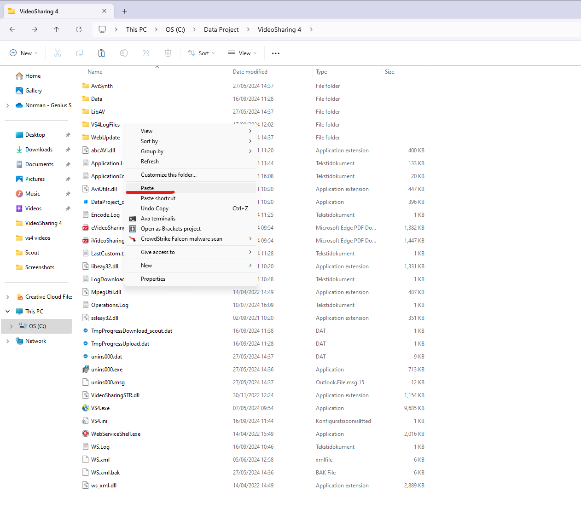Image resolution: width=581 pixels, height=515 pixels.
Task: Click Refresh in the context menu
Action: [x=191, y=162]
